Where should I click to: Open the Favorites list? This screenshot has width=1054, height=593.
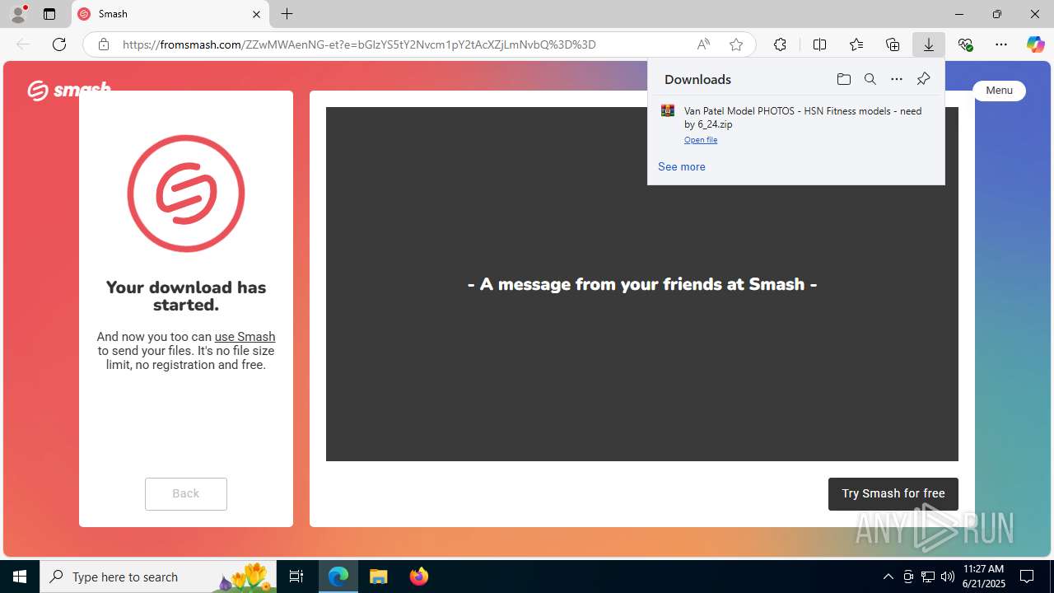pos(856,44)
